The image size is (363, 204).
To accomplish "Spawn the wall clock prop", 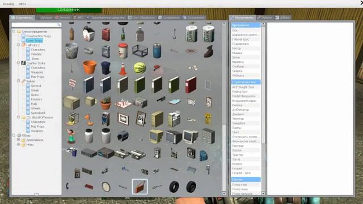I will click(106, 186).
